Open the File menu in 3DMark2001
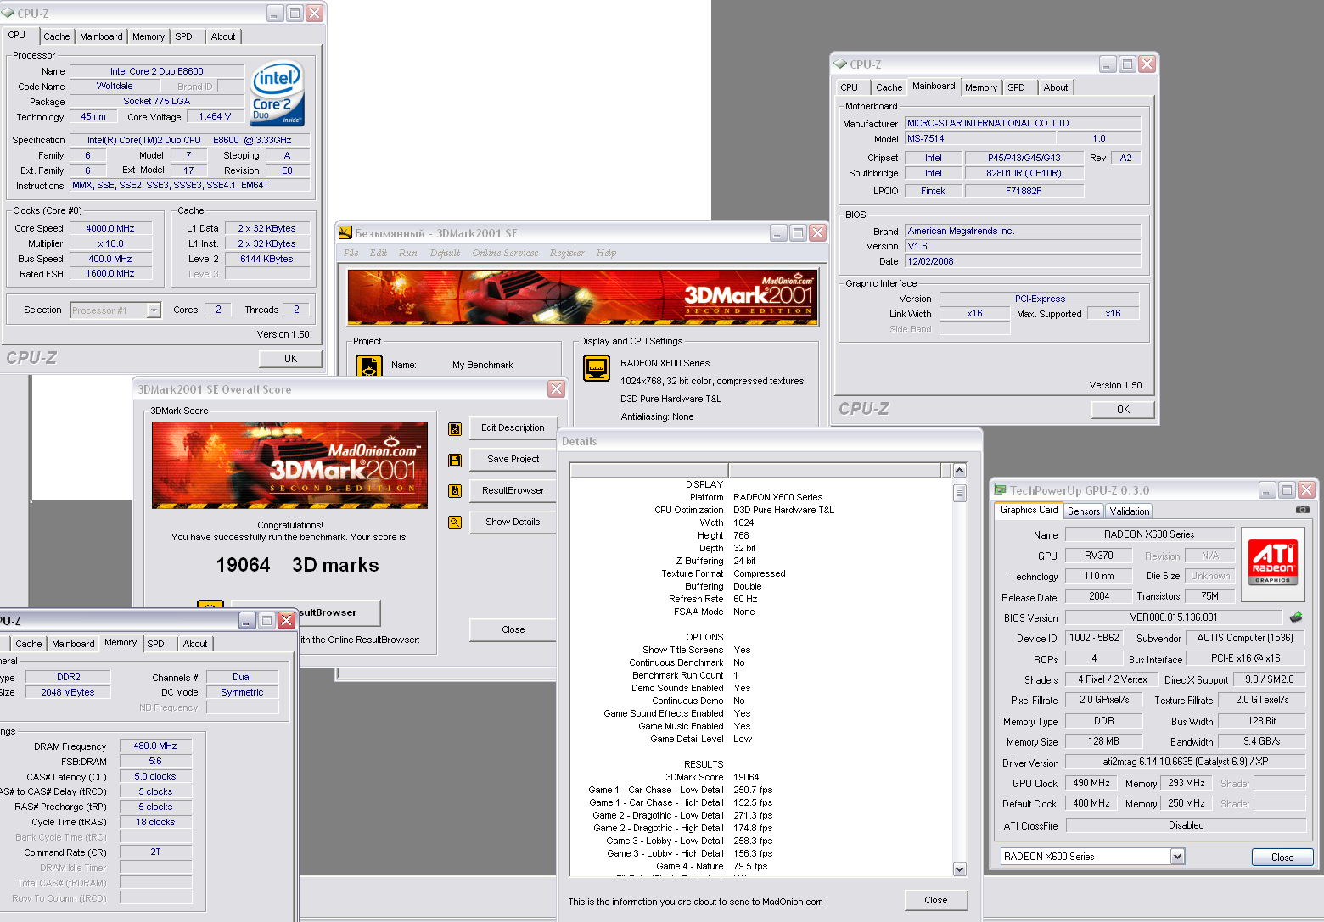Image resolution: width=1324 pixels, height=922 pixels. (x=351, y=253)
